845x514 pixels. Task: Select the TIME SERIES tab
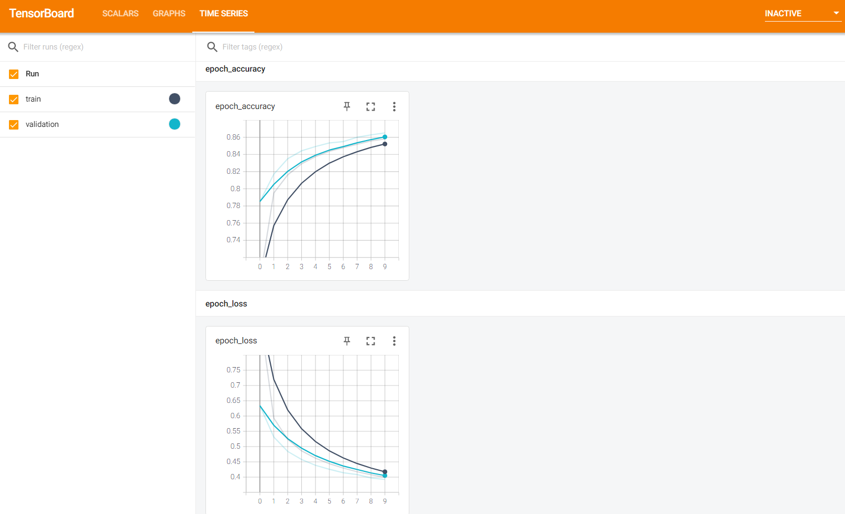(223, 14)
